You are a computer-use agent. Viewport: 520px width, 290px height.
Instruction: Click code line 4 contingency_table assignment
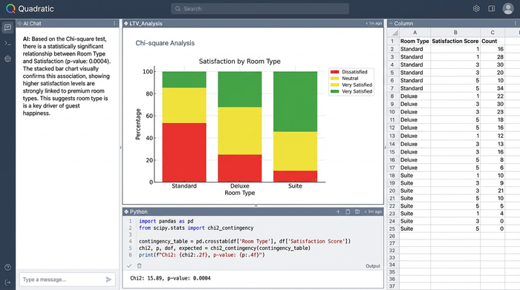point(244,241)
